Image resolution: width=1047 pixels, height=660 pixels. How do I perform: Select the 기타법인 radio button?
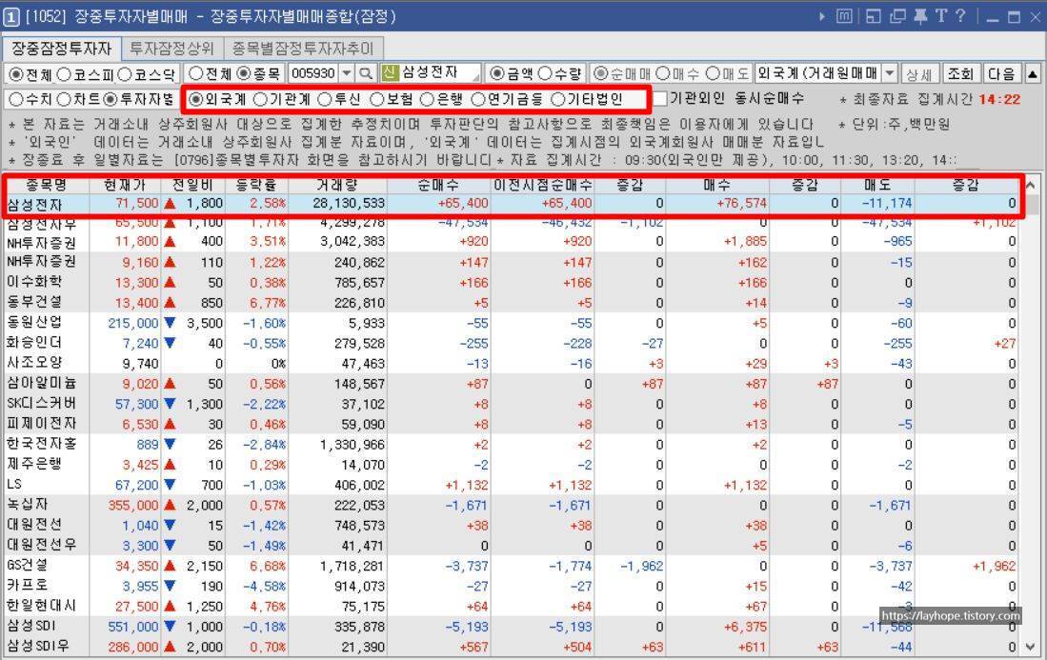(558, 99)
